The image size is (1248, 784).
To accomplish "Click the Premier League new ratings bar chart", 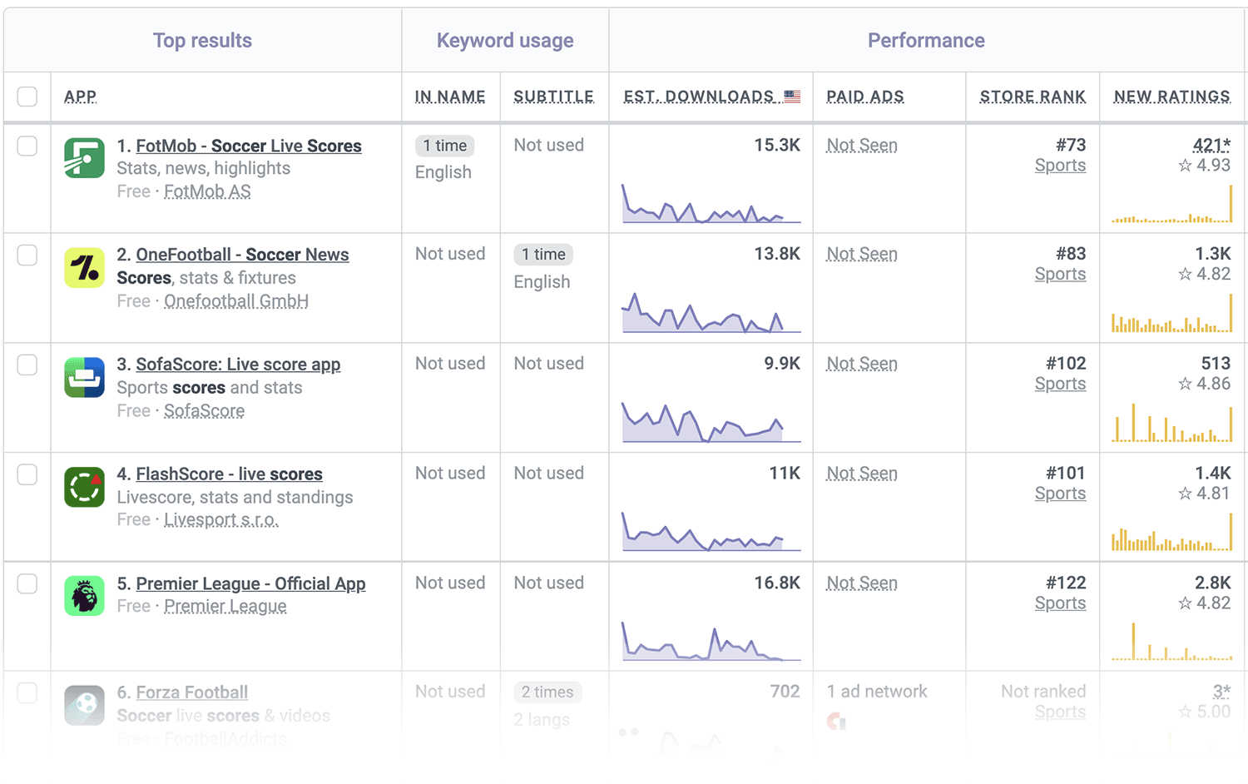I will tap(1171, 642).
